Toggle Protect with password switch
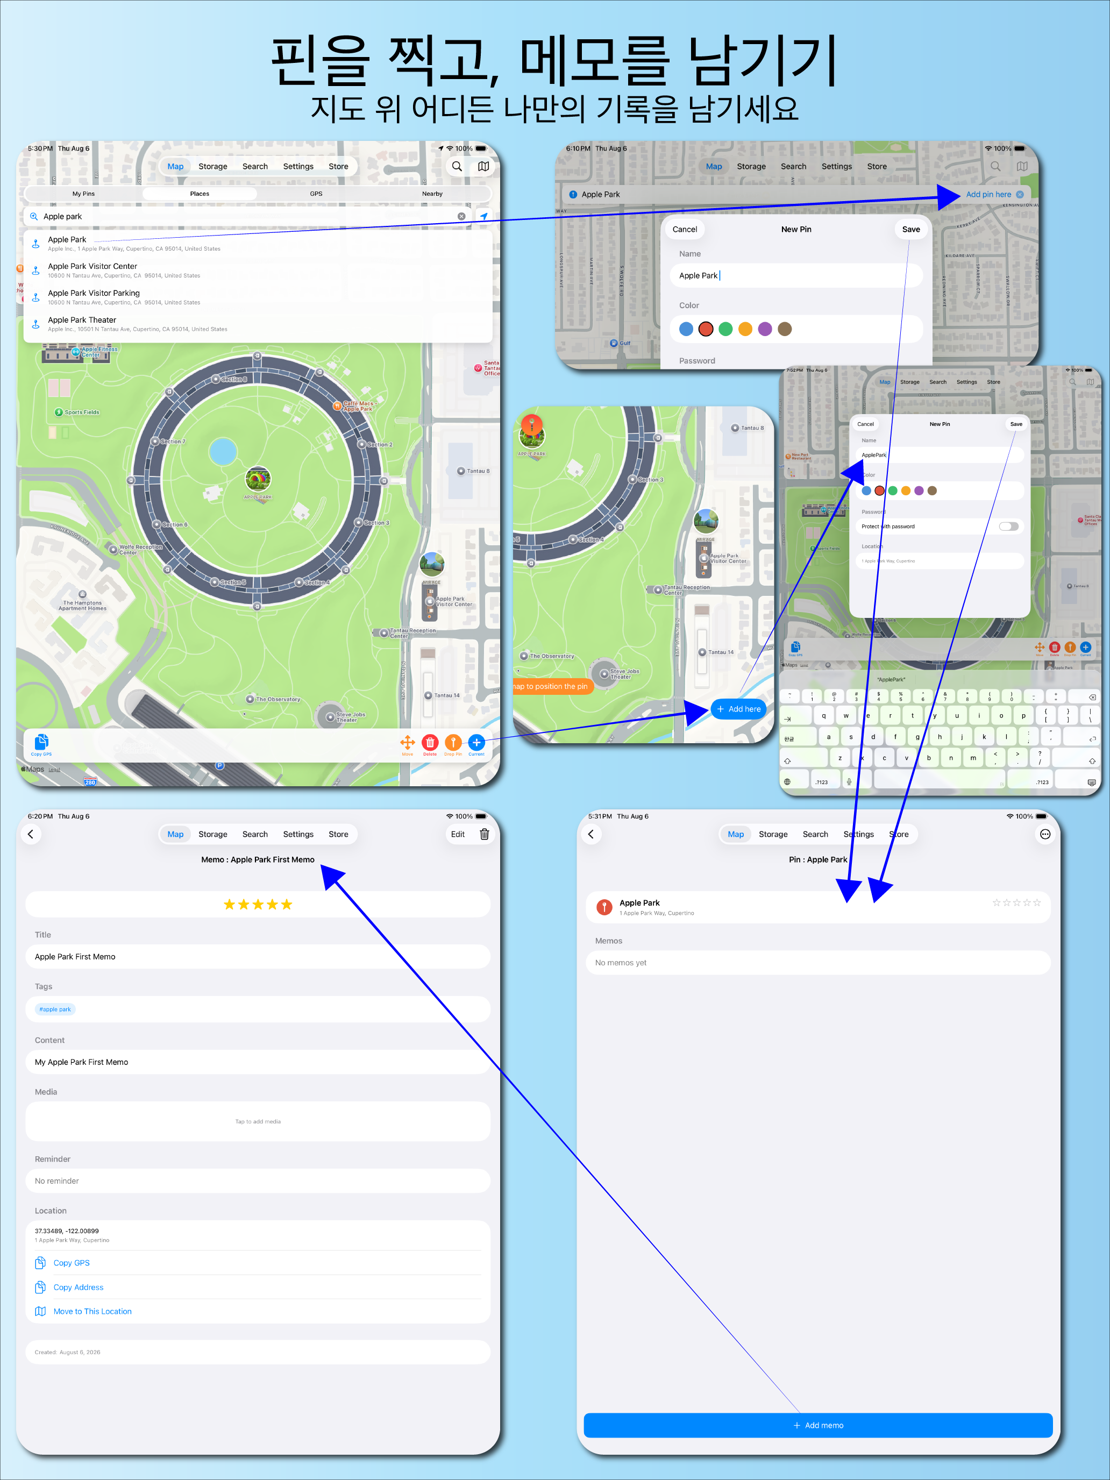Screen dimensions: 1110x1480 (1008, 526)
